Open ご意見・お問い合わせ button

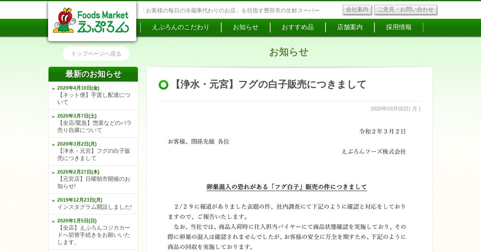(406, 10)
